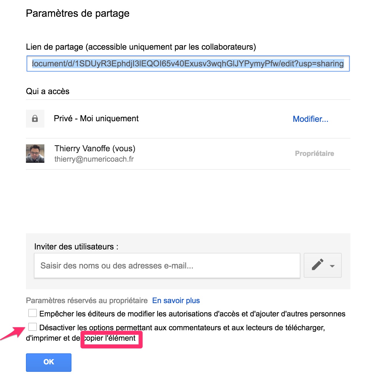The height and width of the screenshot is (388, 370).
Task: Click the 'Empêcher les éditeurs' option label
Action: 192,314
